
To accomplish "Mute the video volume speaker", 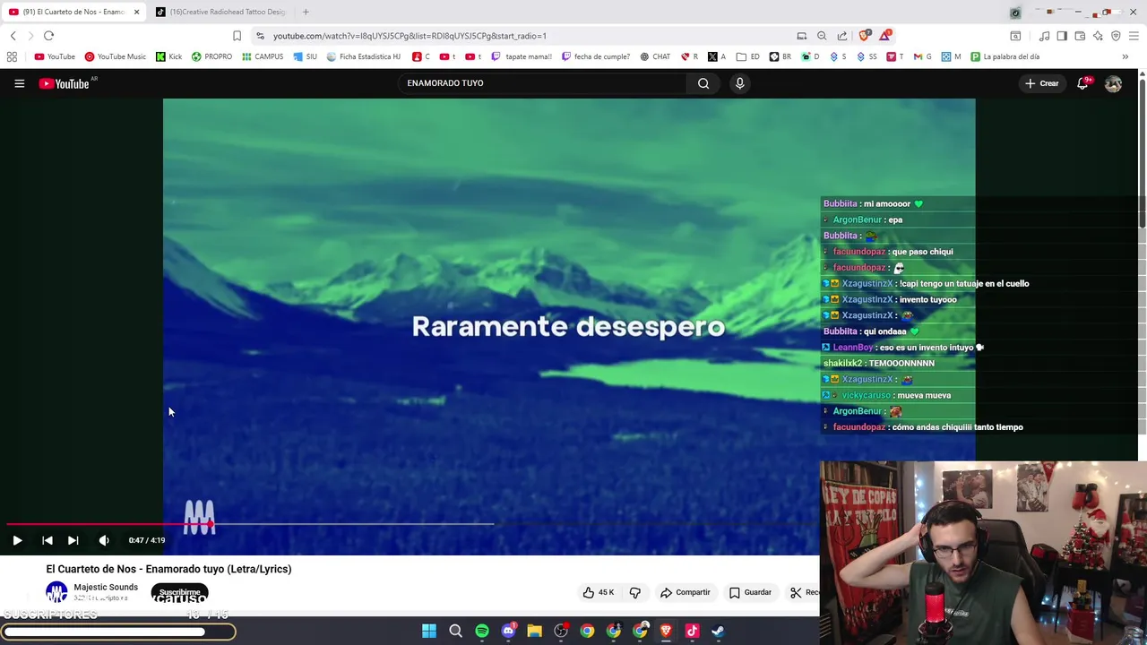I will pyautogui.click(x=104, y=540).
